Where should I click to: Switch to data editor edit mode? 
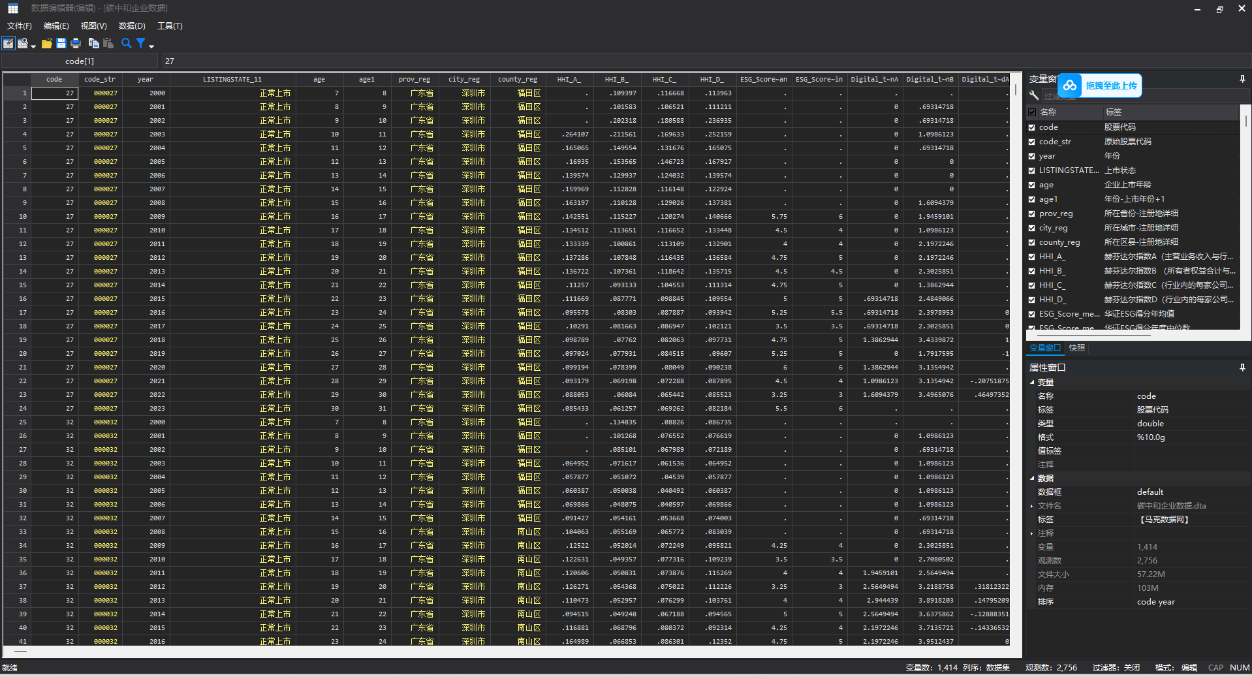pos(8,43)
